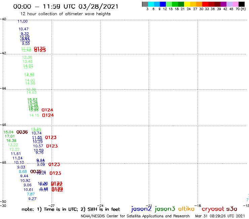Select the blue reading 9.44
The height and width of the screenshot is (219, 249).
(x=24, y=176)
